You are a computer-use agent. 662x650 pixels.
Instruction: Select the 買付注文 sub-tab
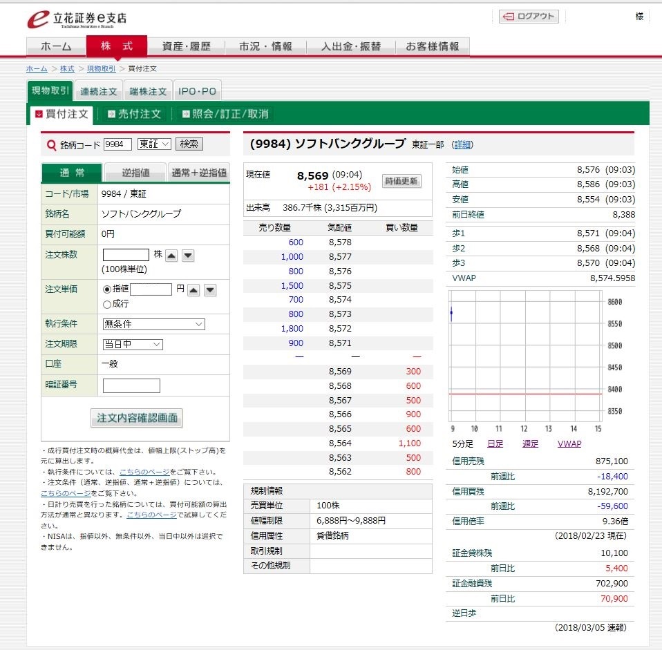(62, 115)
